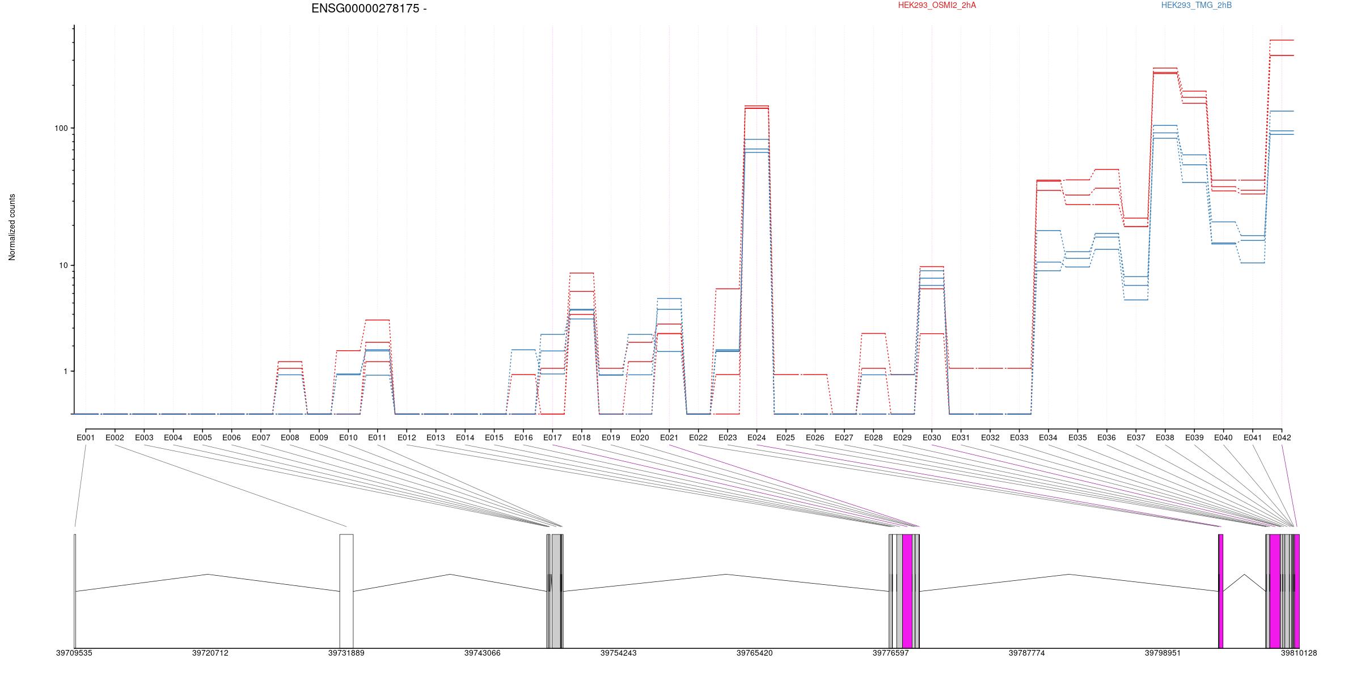The height and width of the screenshot is (680, 1361).
Task: Select exon bin label E005
Action: click(202, 437)
